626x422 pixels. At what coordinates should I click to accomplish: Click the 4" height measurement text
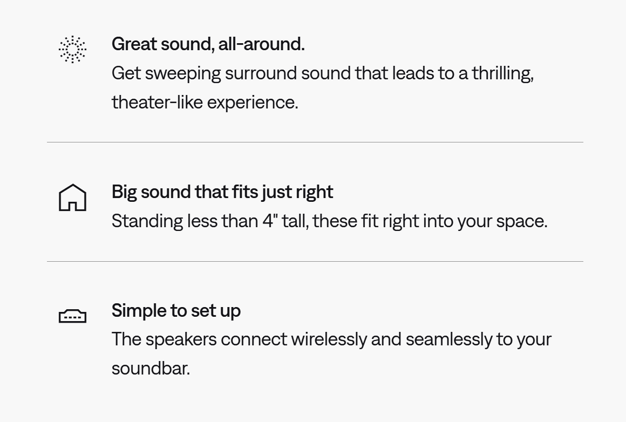click(269, 221)
